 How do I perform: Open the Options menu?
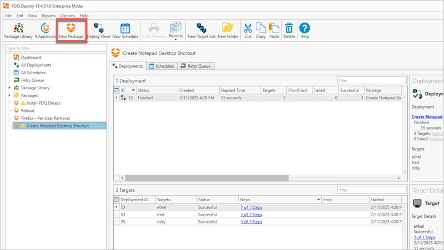click(68, 16)
